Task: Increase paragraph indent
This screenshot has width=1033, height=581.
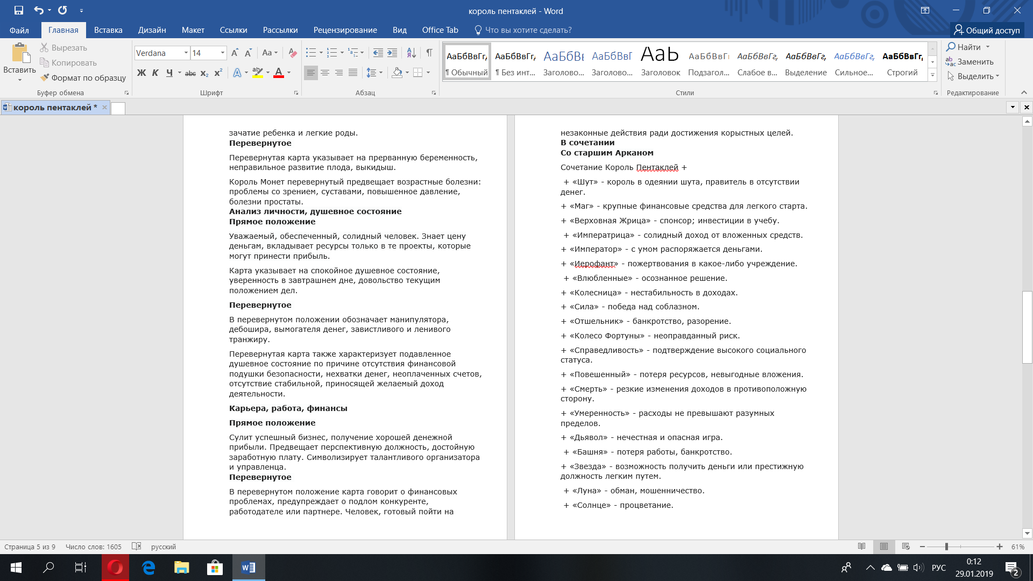Action: pos(392,53)
